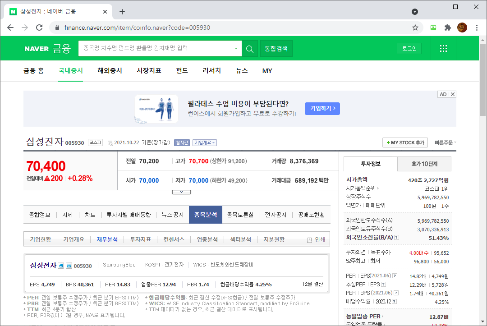Expand price details with down chevron
The height and width of the screenshot is (326, 487).
point(181,192)
